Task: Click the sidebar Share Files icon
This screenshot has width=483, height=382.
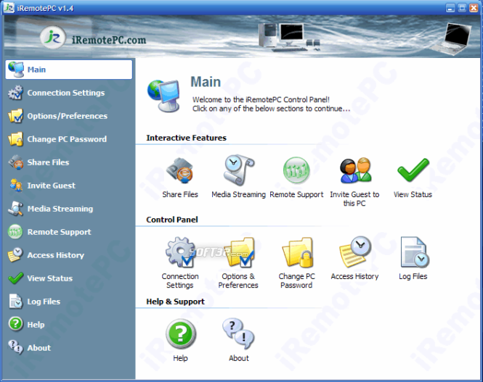Action: pyautogui.click(x=15, y=162)
